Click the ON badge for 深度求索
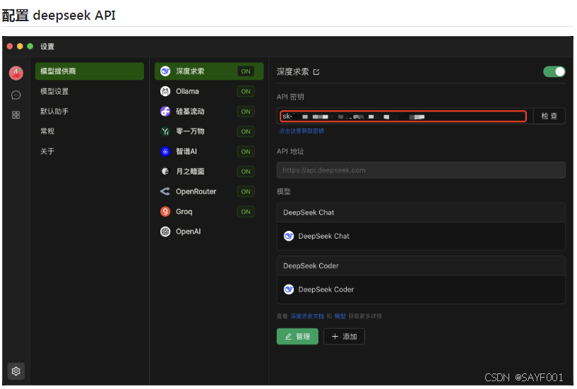The width and height of the screenshot is (577, 389). (246, 71)
